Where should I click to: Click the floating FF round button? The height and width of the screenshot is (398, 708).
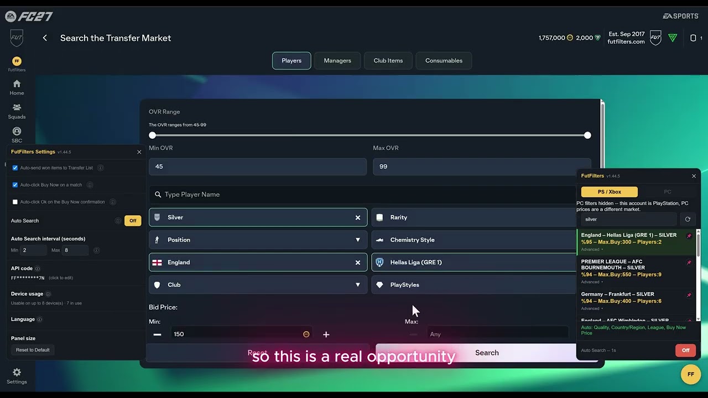(x=690, y=374)
